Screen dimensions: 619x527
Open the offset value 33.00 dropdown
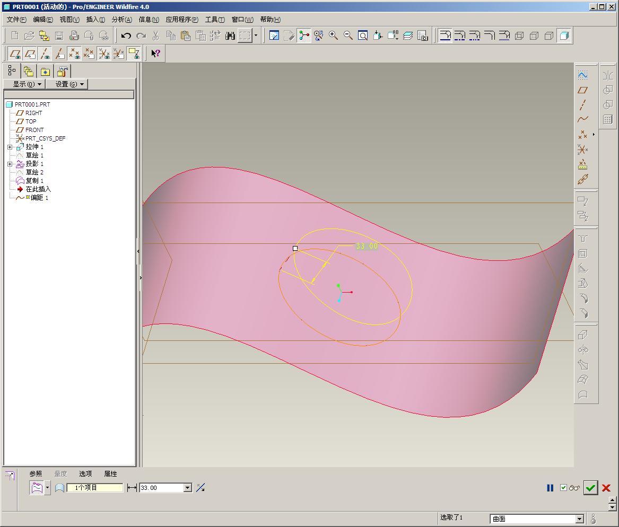tap(187, 488)
